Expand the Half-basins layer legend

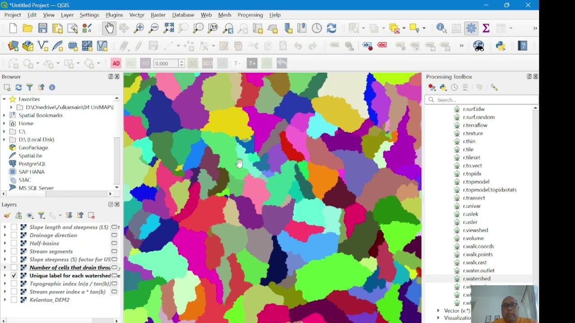pyautogui.click(x=5, y=243)
